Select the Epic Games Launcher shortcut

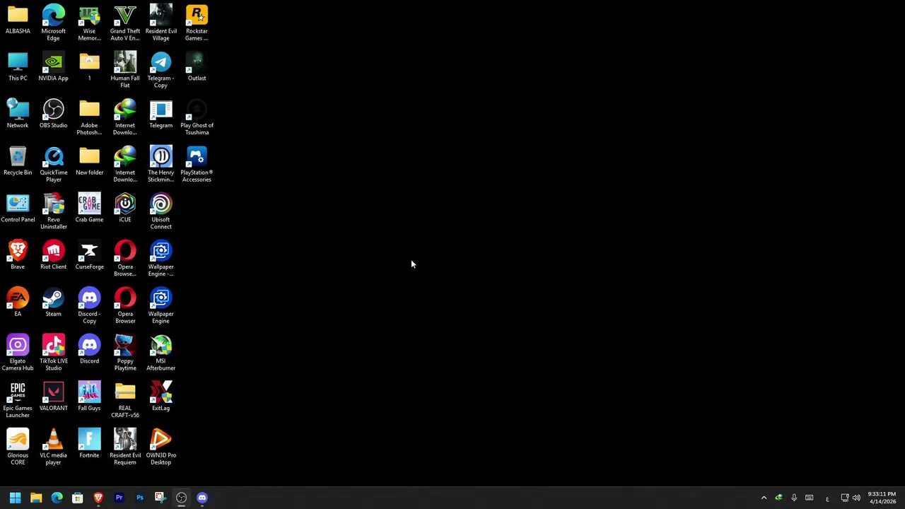pyautogui.click(x=18, y=399)
